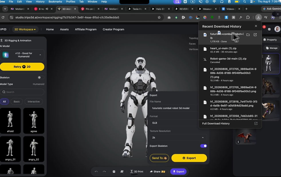Switch to the Tesla browser tab
The image size is (281, 177).
point(137,9)
